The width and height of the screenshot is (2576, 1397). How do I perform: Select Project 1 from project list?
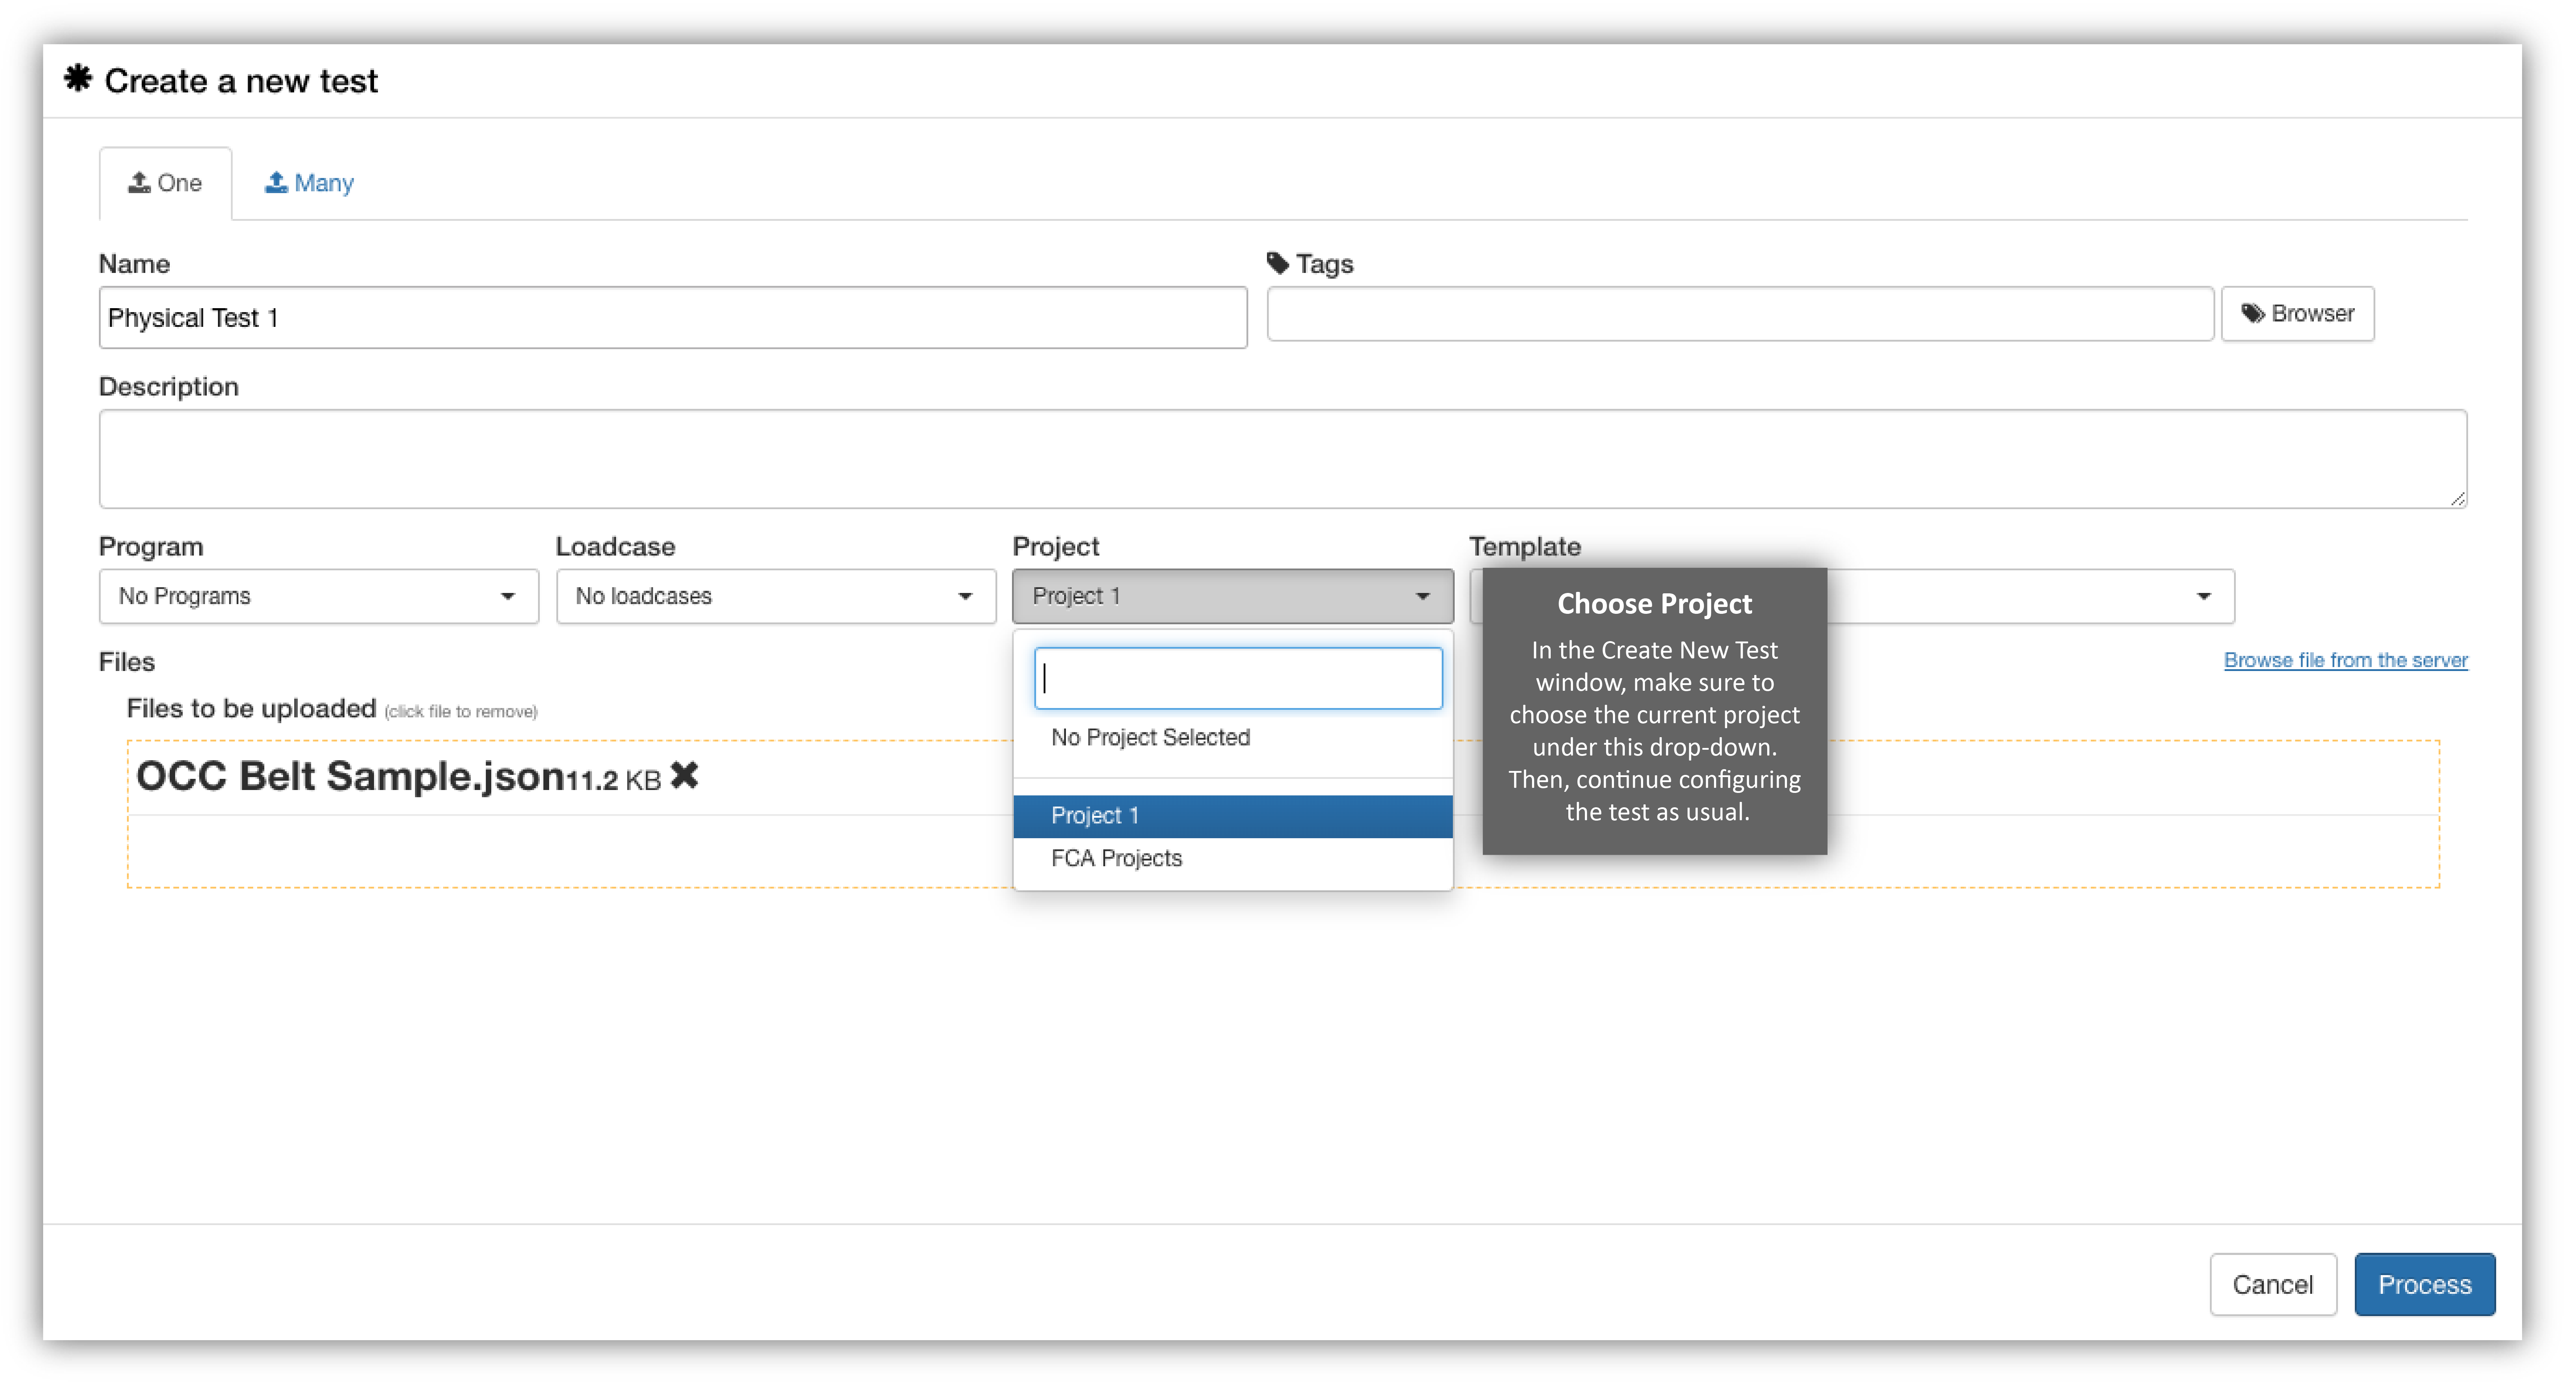tap(1233, 816)
